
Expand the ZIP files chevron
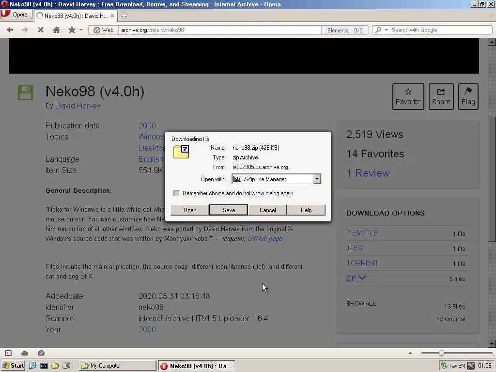click(x=362, y=278)
